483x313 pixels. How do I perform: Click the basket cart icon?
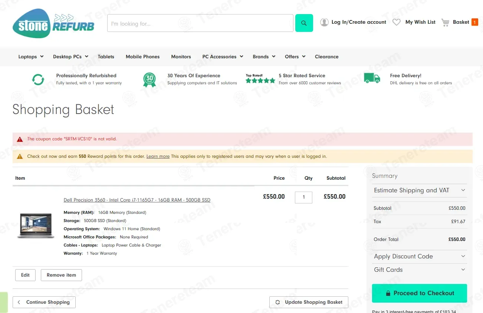[445, 22]
